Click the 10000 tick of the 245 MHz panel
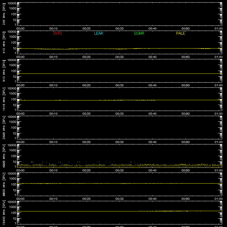The height and width of the screenshot is (227, 227). pyautogui.click(x=12, y=3)
